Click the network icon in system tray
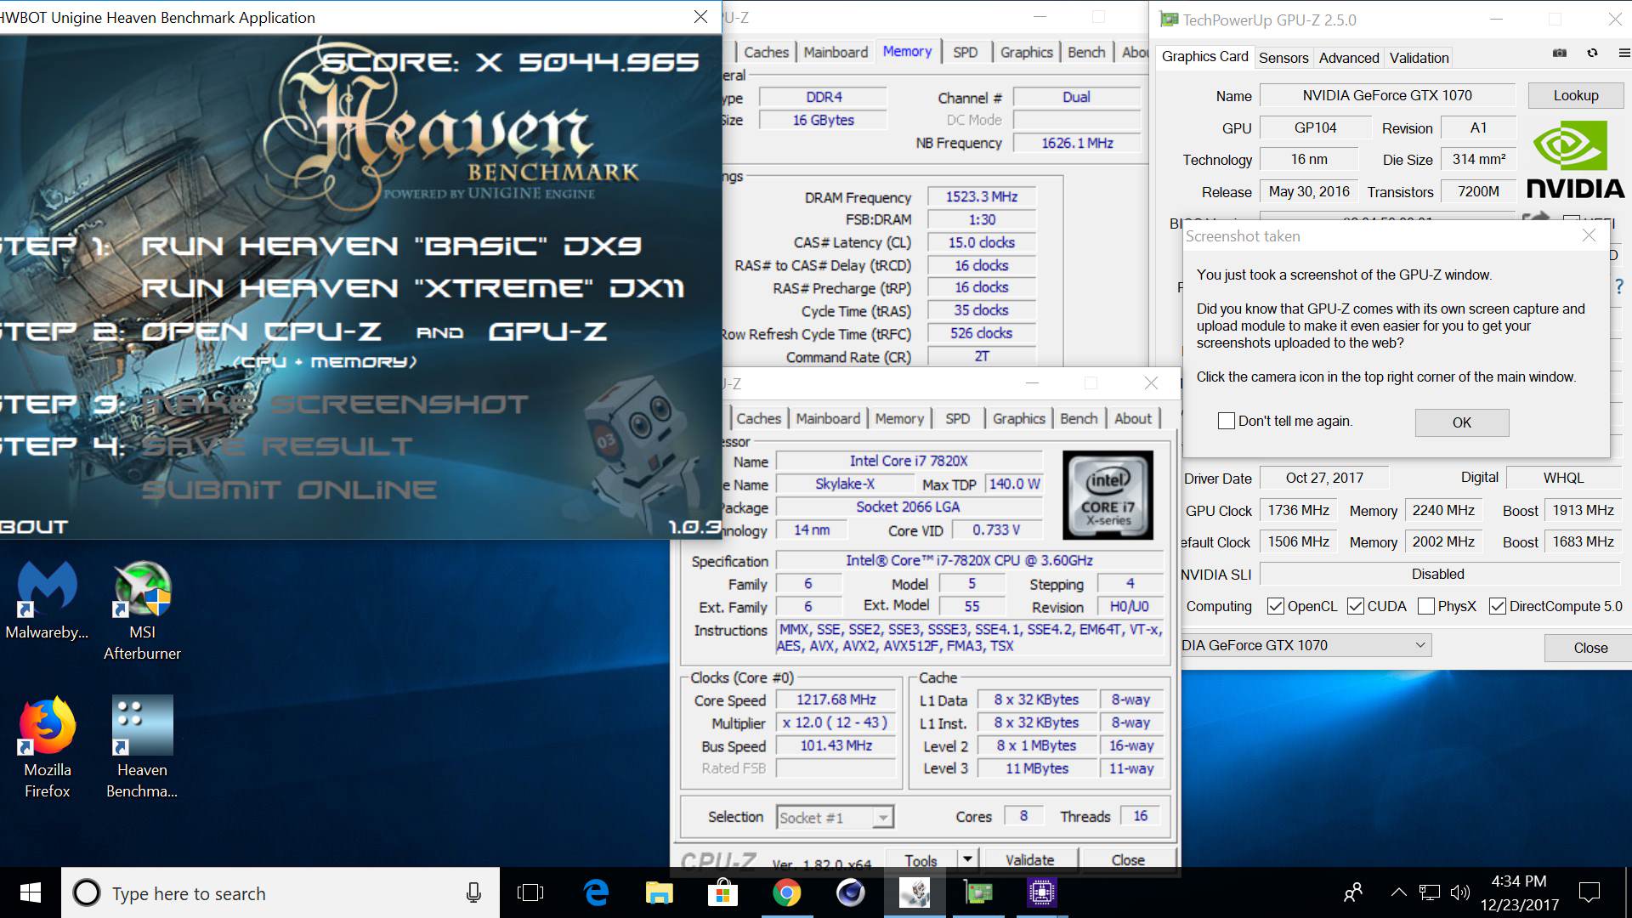This screenshot has width=1632, height=918. pyautogui.click(x=1430, y=892)
